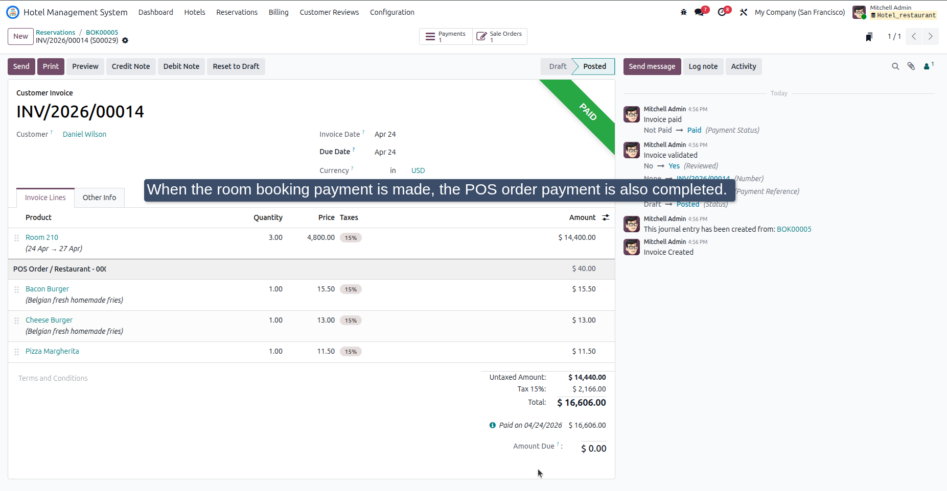Open Room 210 product link

[x=42, y=237]
